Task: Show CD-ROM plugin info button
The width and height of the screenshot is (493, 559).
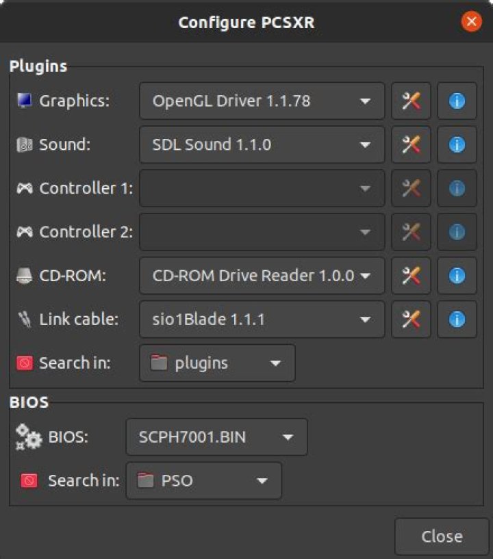Action: pos(457,276)
